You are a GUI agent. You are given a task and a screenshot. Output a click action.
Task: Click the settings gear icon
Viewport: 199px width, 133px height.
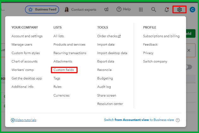point(179,9)
